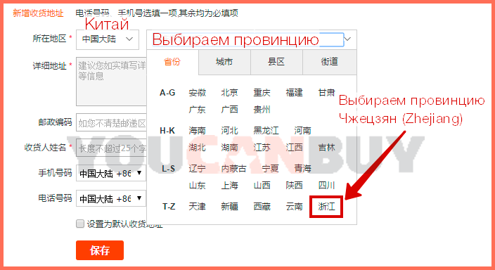Choose province 上海

tap(229, 186)
